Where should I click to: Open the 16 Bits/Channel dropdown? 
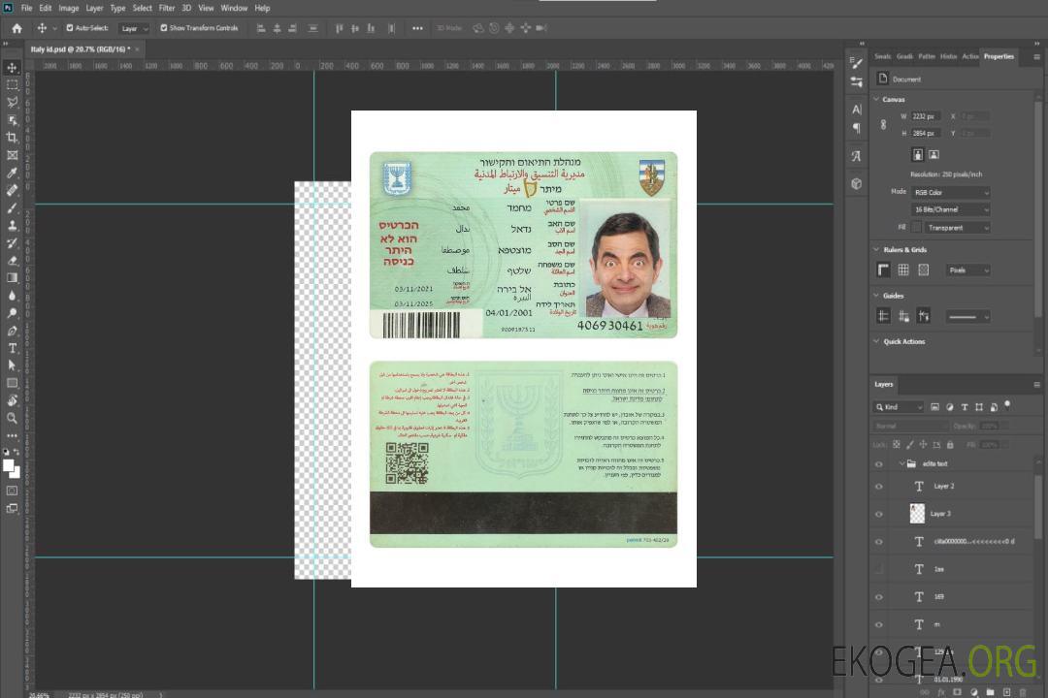[x=950, y=209]
